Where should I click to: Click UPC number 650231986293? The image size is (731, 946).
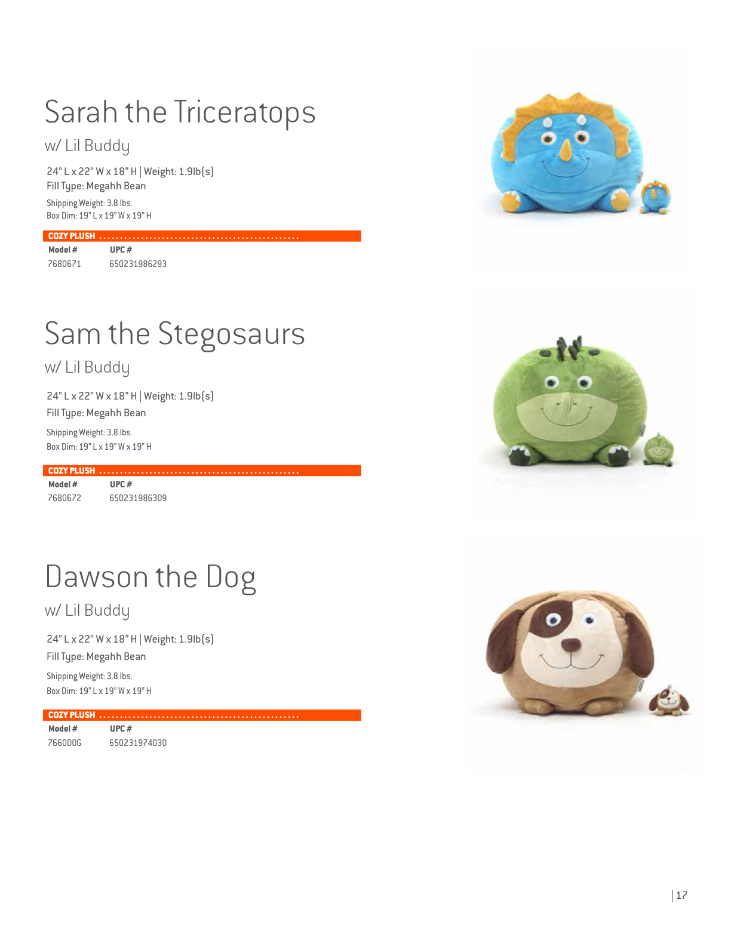coord(138,264)
